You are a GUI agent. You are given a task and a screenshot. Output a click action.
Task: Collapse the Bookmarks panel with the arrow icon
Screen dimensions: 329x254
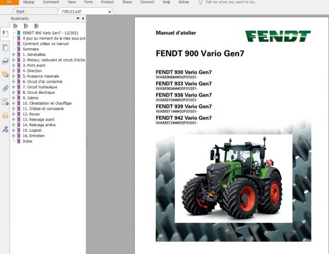pyautogui.click(x=83, y=19)
